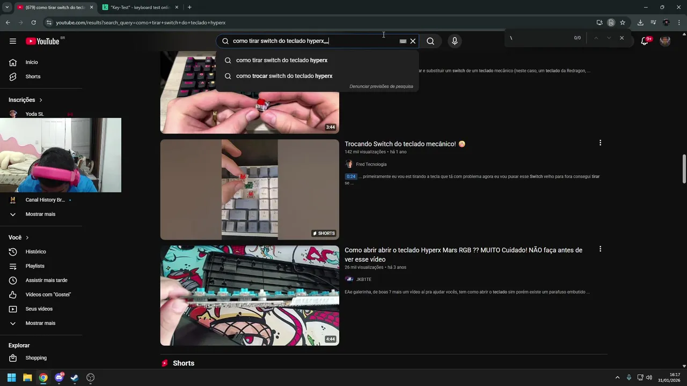The width and height of the screenshot is (687, 386).
Task: Open Discord from taskbar
Action: click(x=59, y=377)
